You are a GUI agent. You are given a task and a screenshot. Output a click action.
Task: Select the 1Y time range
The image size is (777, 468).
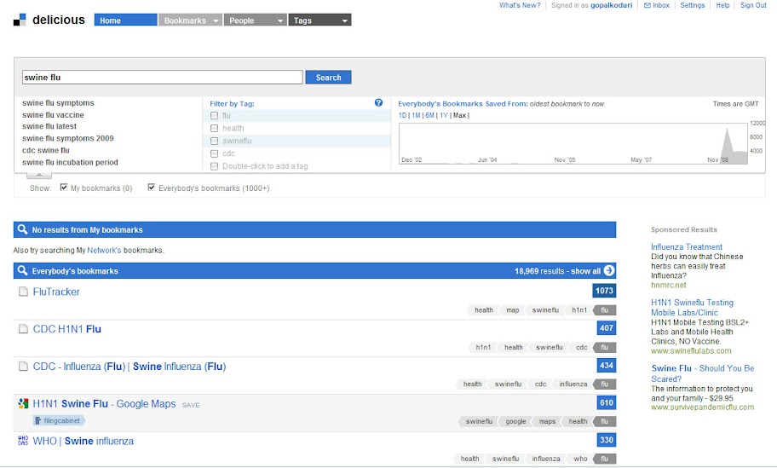click(x=444, y=116)
